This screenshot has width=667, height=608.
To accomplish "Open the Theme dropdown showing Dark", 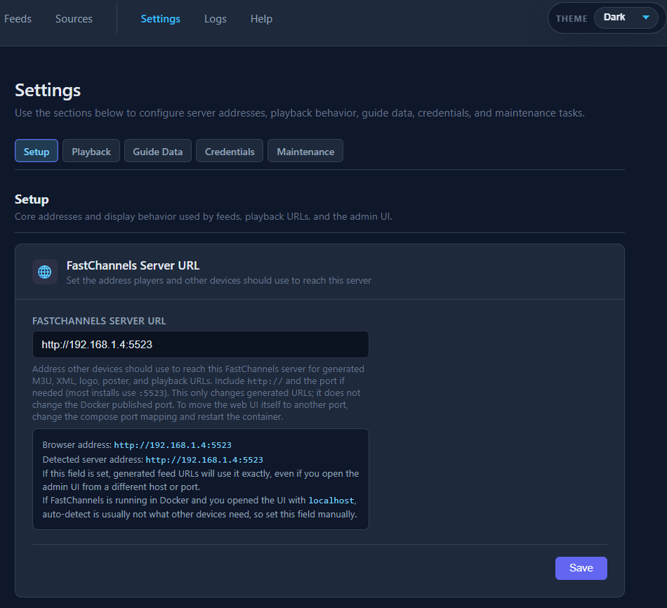I will (626, 18).
